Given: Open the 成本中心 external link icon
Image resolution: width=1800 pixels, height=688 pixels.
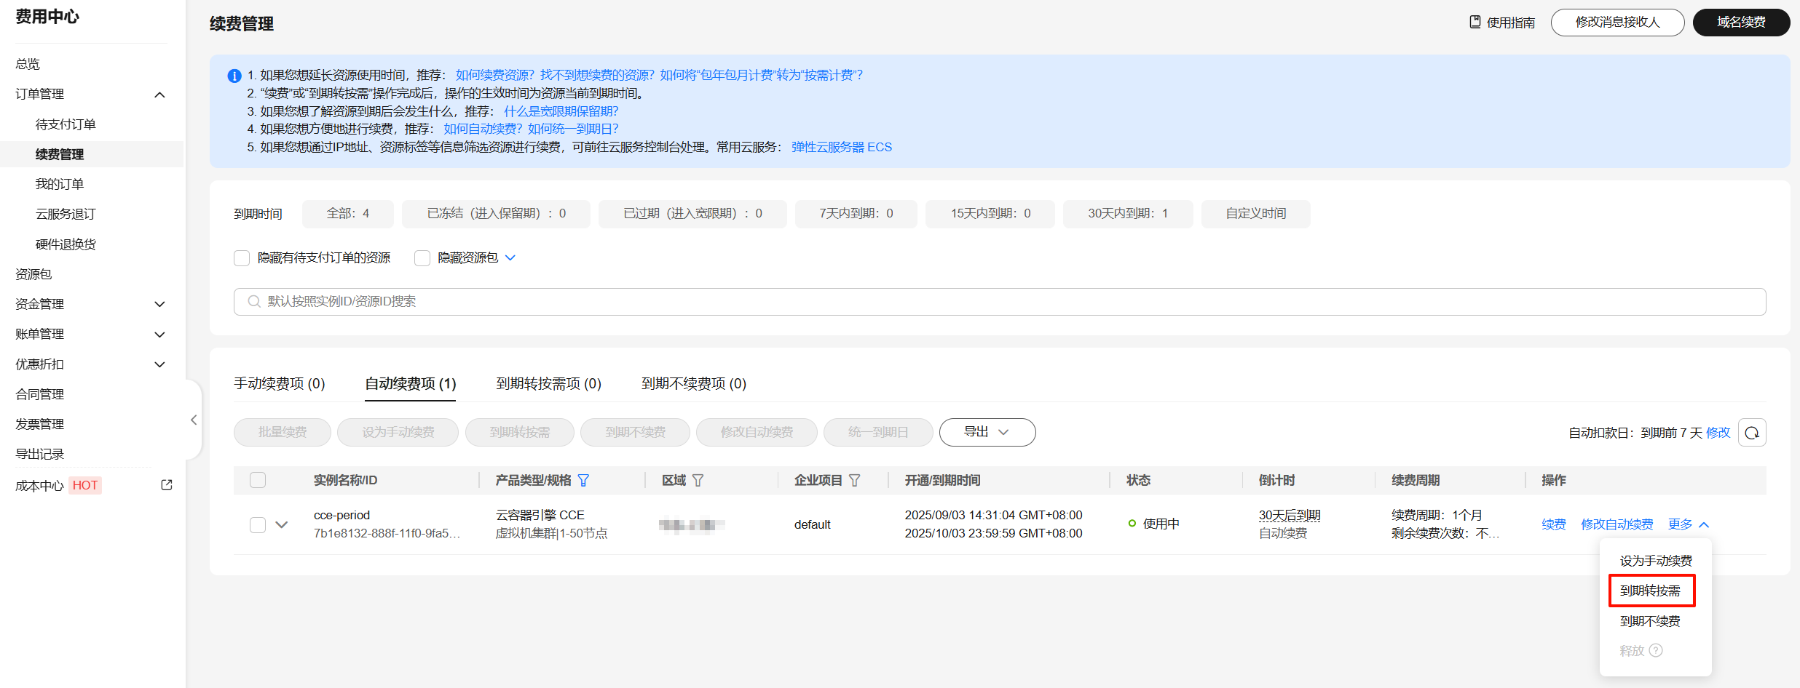Looking at the screenshot, I should [x=167, y=485].
